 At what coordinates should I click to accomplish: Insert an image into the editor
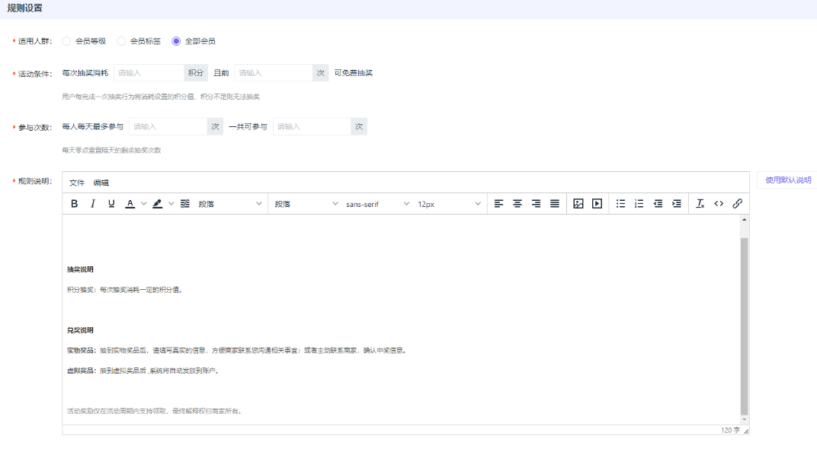578,204
